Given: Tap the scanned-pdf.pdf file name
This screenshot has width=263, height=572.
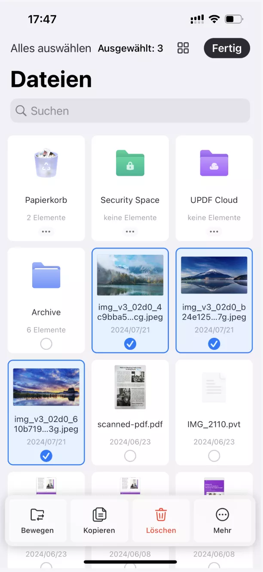Looking at the screenshot, I should click(x=130, y=425).
